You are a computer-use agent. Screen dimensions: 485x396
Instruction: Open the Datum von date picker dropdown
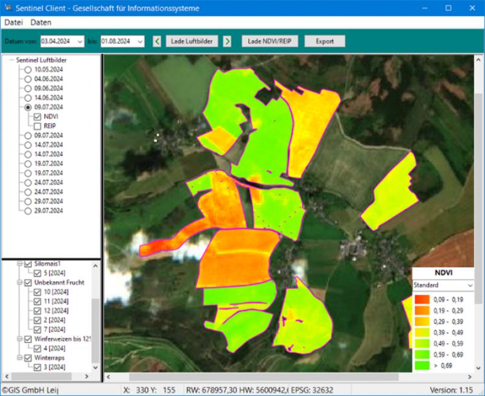79,41
